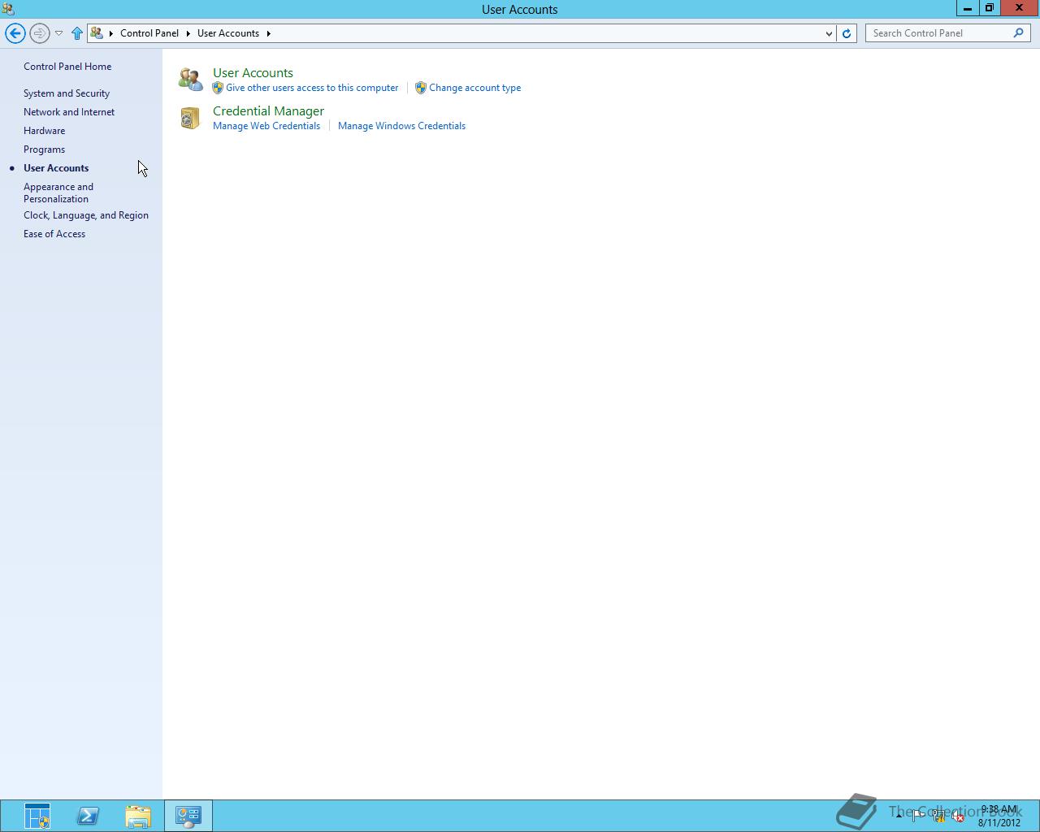This screenshot has height=832, width=1040.
Task: Expand the arrow after User Accounts breadcrumb
Action: 268,33
